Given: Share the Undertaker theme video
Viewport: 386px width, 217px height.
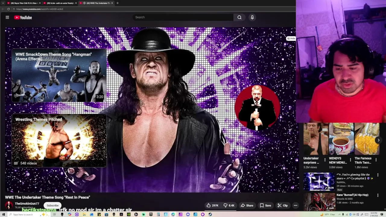Looking at the screenshot, I should click(247, 206).
